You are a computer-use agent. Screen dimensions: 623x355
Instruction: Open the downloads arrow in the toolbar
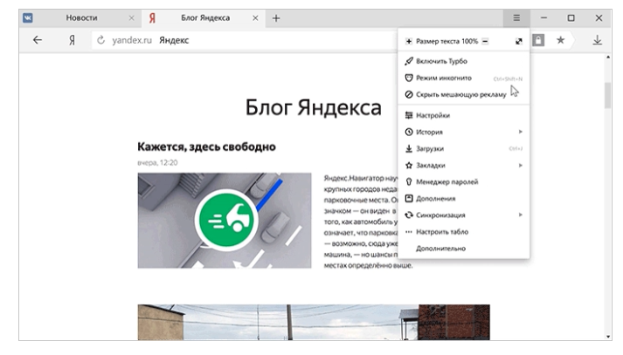597,40
